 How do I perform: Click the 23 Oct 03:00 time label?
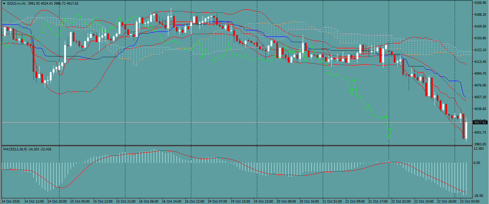point(470,201)
